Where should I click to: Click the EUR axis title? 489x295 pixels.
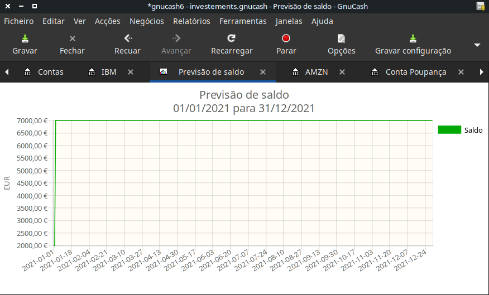pyautogui.click(x=7, y=183)
